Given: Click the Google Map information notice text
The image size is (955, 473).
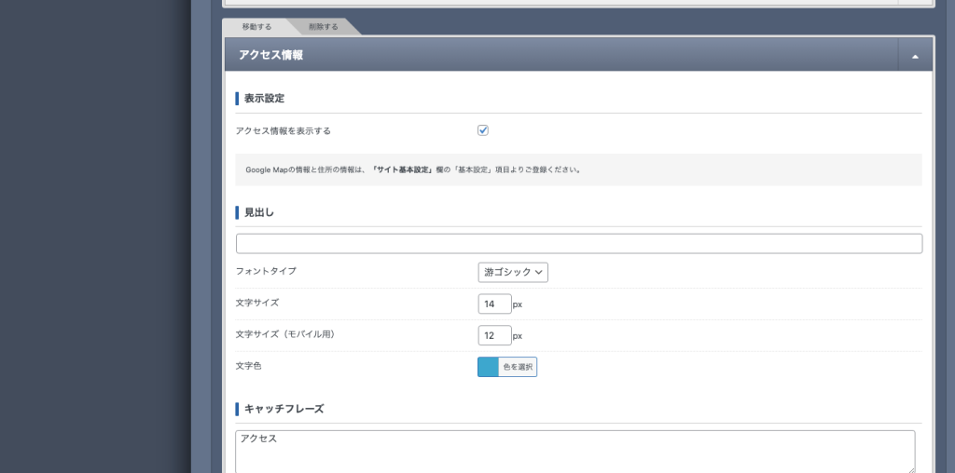Looking at the screenshot, I should coord(413,170).
